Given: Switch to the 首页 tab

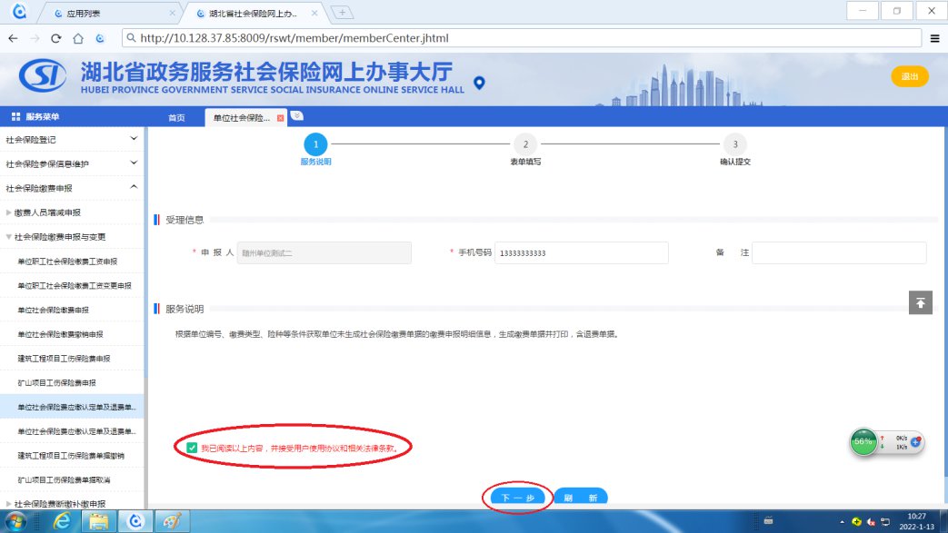Looking at the screenshot, I should (x=176, y=118).
